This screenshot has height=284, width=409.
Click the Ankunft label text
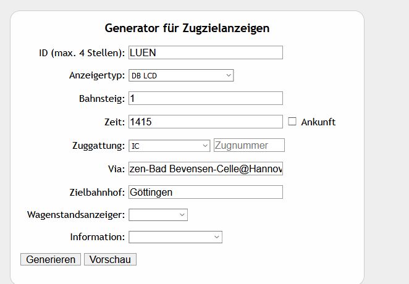tap(318, 122)
